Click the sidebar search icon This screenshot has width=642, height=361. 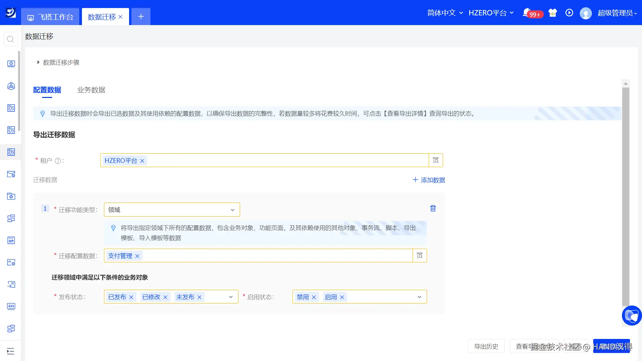[x=10, y=39]
